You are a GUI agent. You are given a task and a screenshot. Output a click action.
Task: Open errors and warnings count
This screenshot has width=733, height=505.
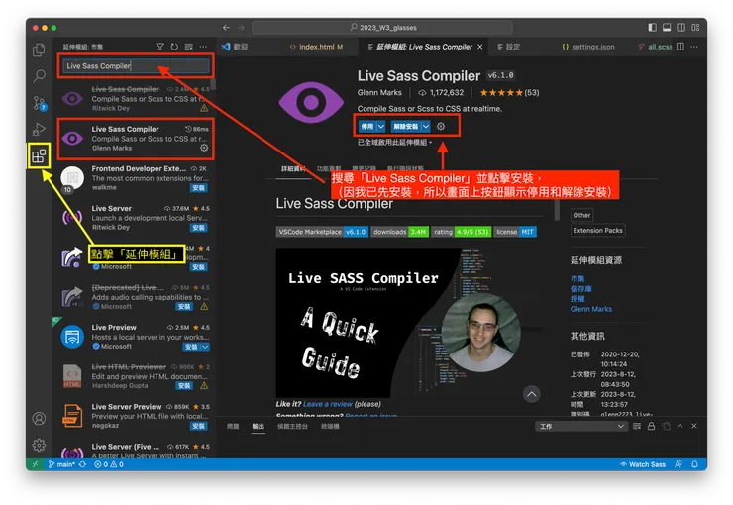108,464
